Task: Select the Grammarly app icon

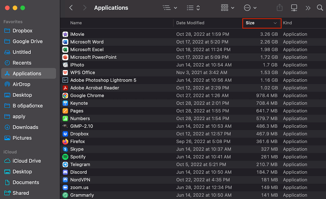Action: pyautogui.click(x=65, y=195)
